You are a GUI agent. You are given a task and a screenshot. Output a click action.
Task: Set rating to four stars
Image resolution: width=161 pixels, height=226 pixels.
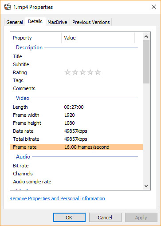[90, 72]
